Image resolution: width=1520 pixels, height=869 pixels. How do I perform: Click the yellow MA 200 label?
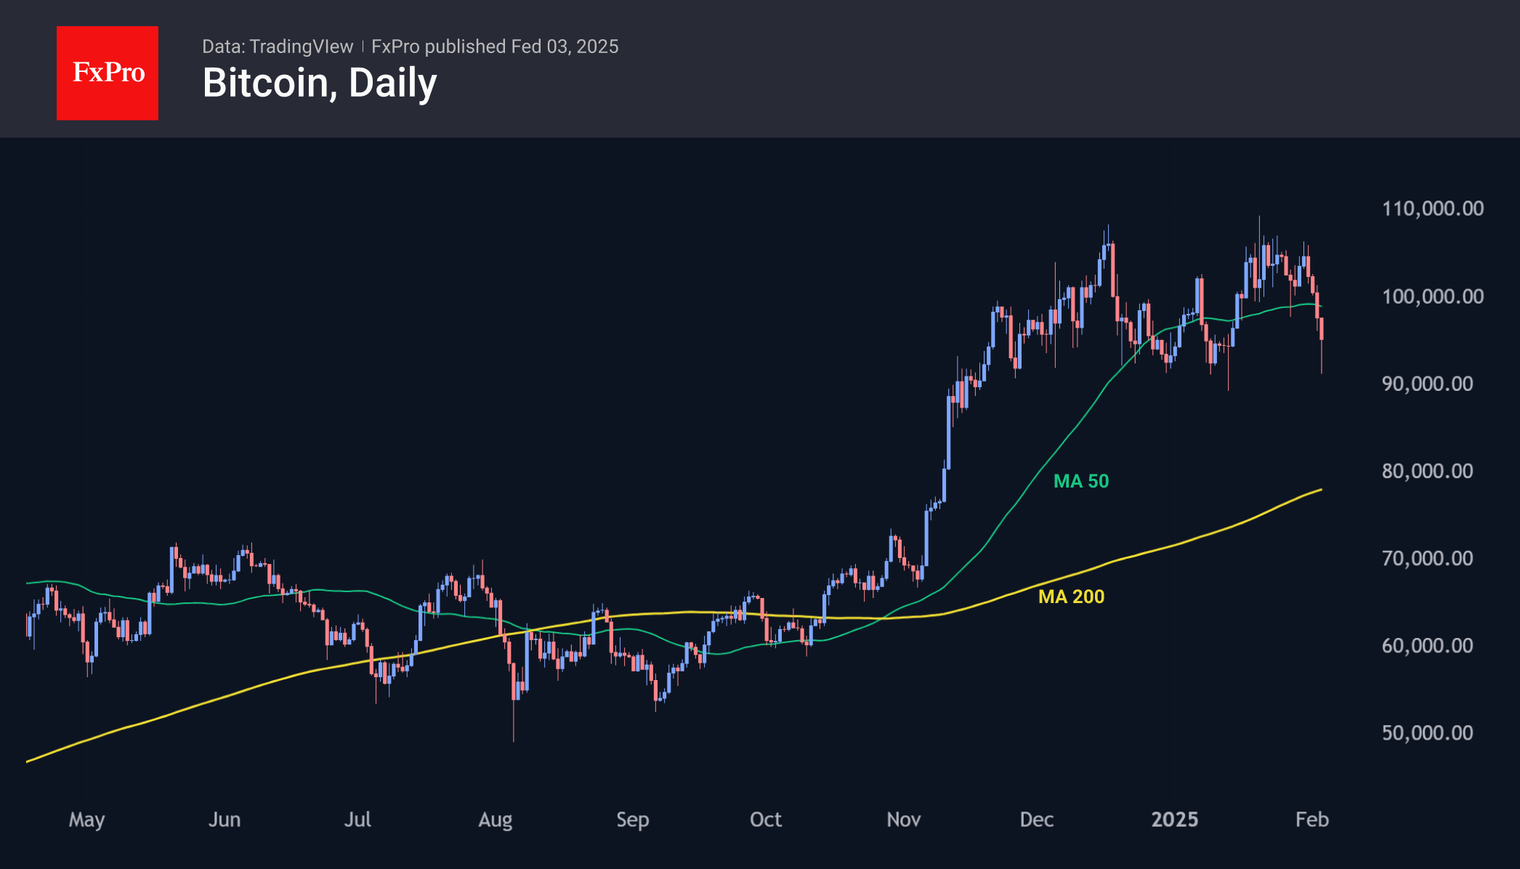point(1071,597)
